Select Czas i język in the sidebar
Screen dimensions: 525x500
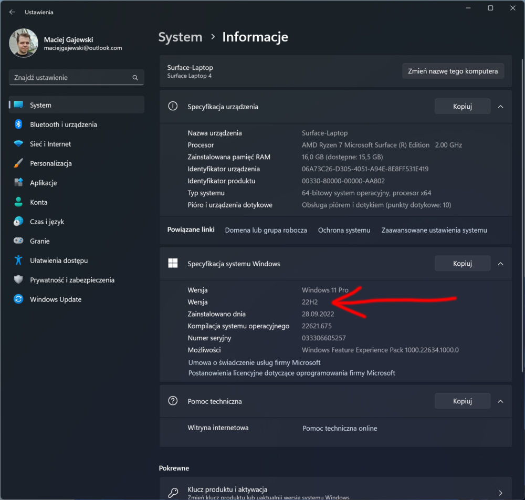coord(47,222)
